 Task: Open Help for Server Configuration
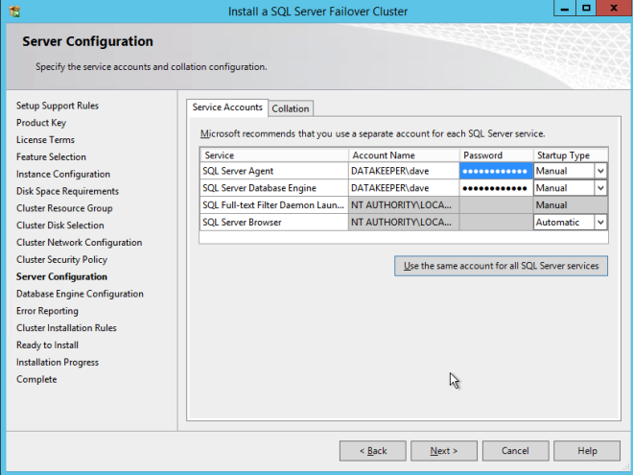pyautogui.click(x=587, y=451)
